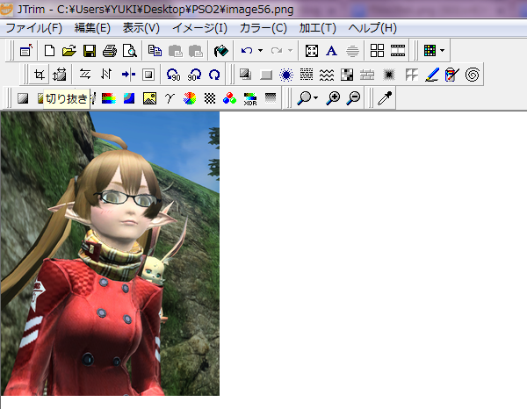Open the resize image tool
Viewport: 527px width, 409px height.
[x=59, y=75]
